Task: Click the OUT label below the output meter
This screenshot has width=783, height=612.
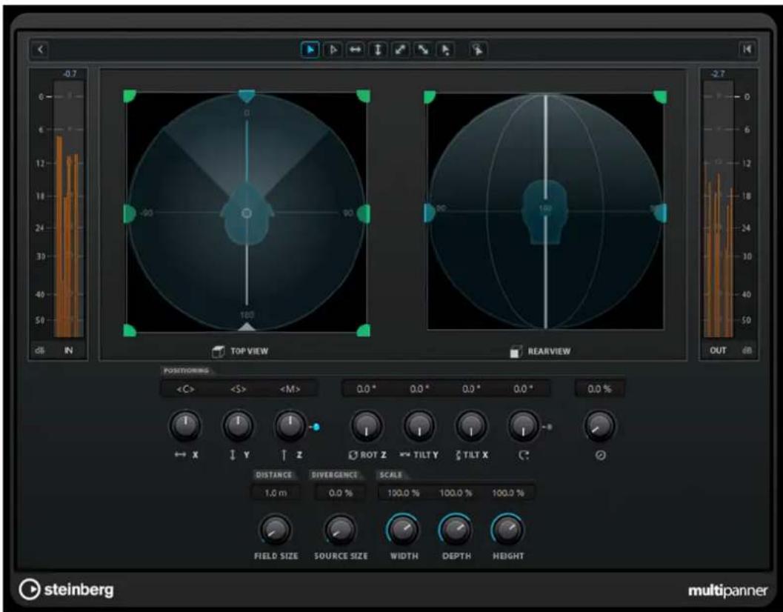Action: pyautogui.click(x=718, y=350)
